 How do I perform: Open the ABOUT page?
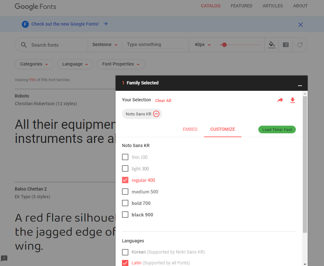300,6
